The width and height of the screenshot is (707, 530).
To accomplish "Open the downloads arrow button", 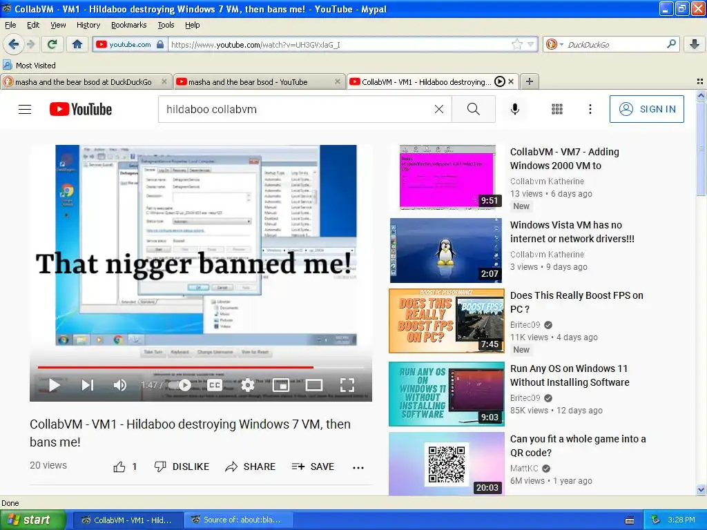I will 695,44.
